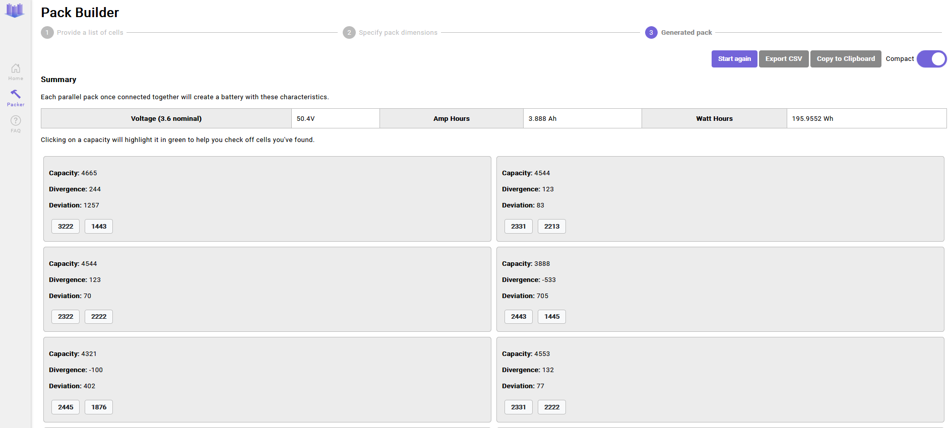Viewport: 950px width, 428px height.
Task: Highlight cell 2443 in capacity 3888 pack
Action: (x=518, y=317)
